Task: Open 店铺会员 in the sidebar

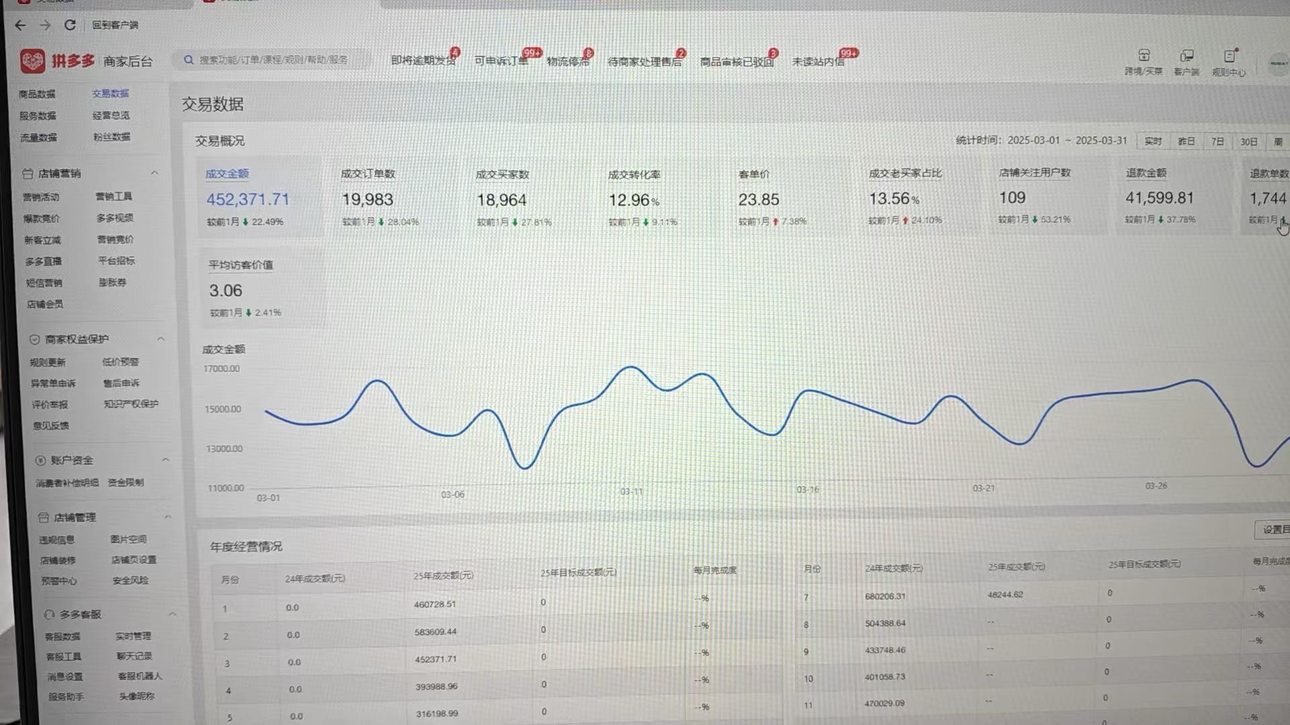Action: click(45, 305)
